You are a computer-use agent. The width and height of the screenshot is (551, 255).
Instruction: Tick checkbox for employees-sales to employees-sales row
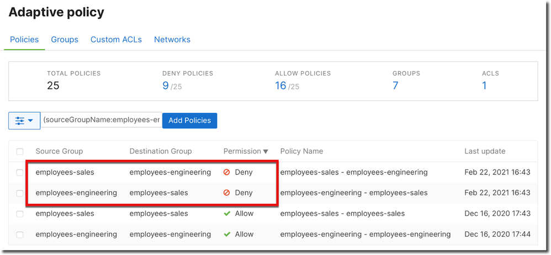[20, 214]
